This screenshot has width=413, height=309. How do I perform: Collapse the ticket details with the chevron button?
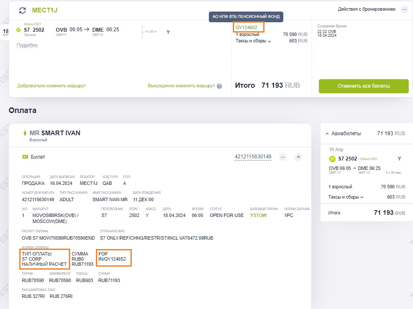(x=298, y=157)
